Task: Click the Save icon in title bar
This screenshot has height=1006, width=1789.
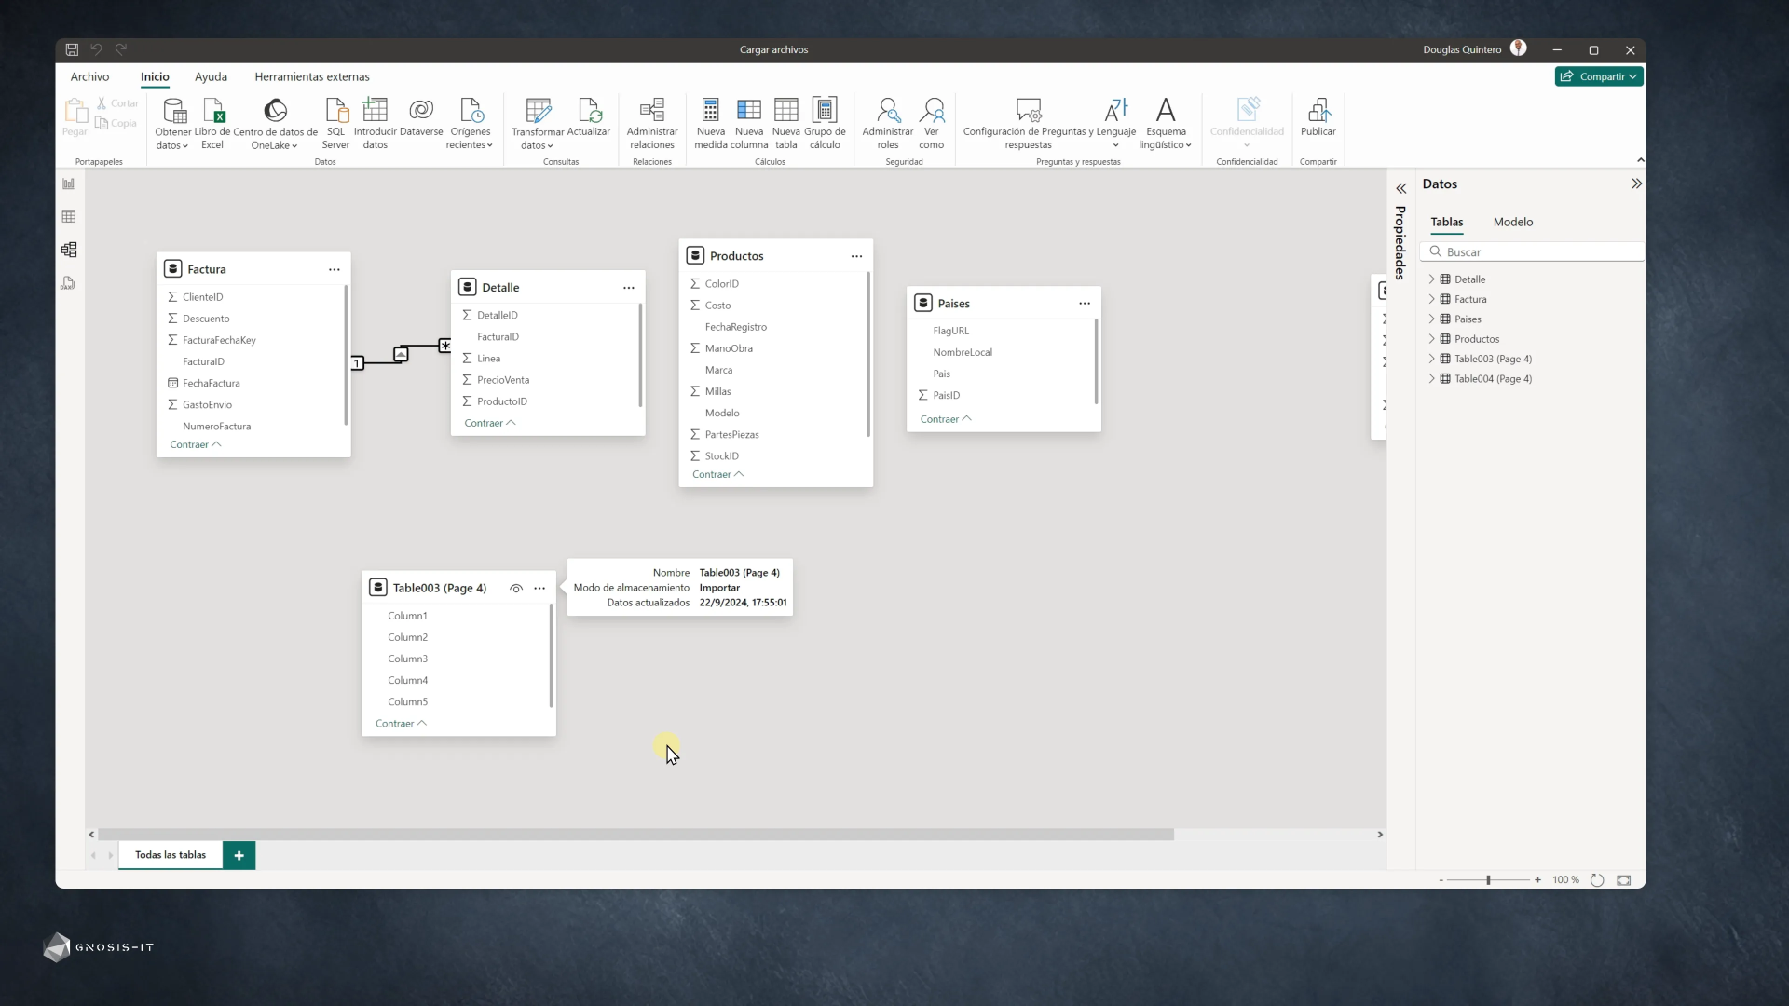Action: pos(72,49)
